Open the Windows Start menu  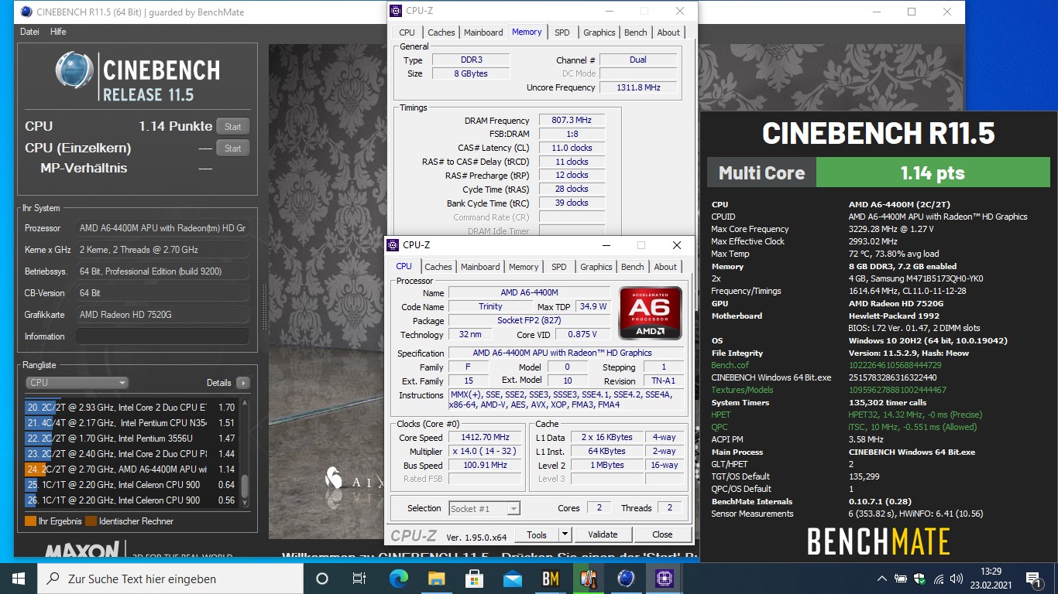(19, 579)
